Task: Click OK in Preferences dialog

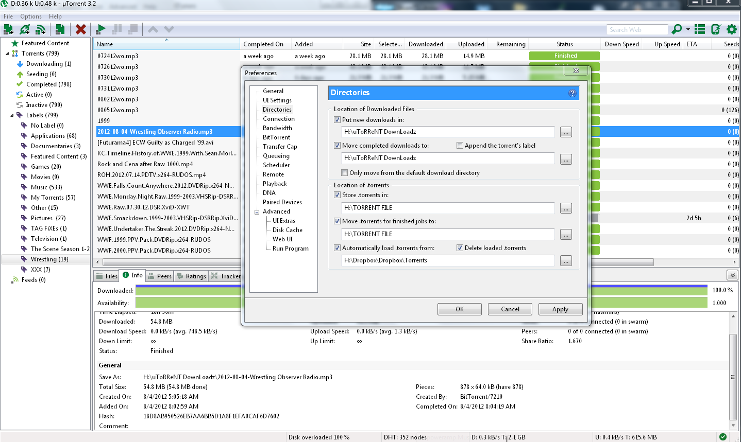Action: coord(460,309)
